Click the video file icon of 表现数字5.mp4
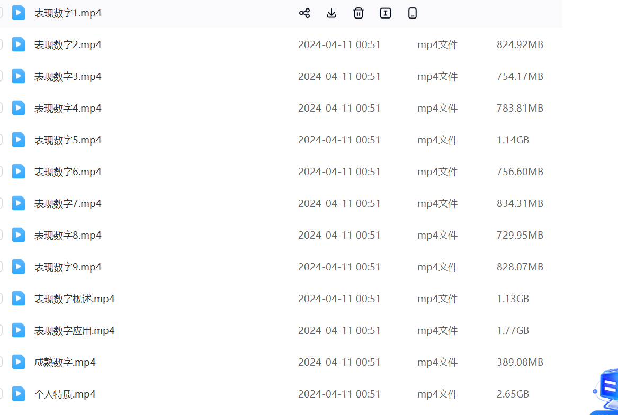618x415 pixels. (19, 140)
